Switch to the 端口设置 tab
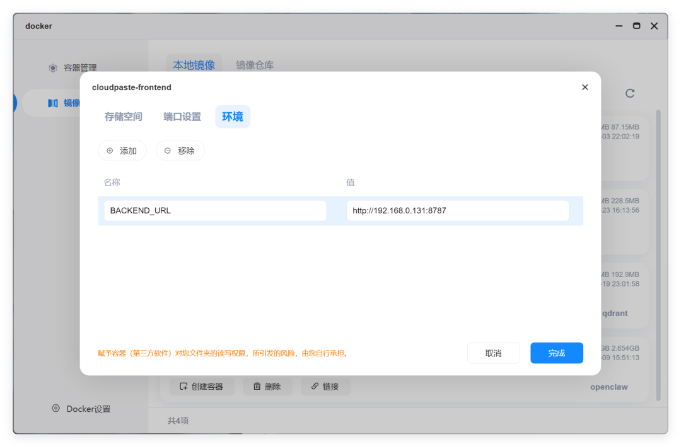Viewport: 681px width, 447px height. point(182,116)
